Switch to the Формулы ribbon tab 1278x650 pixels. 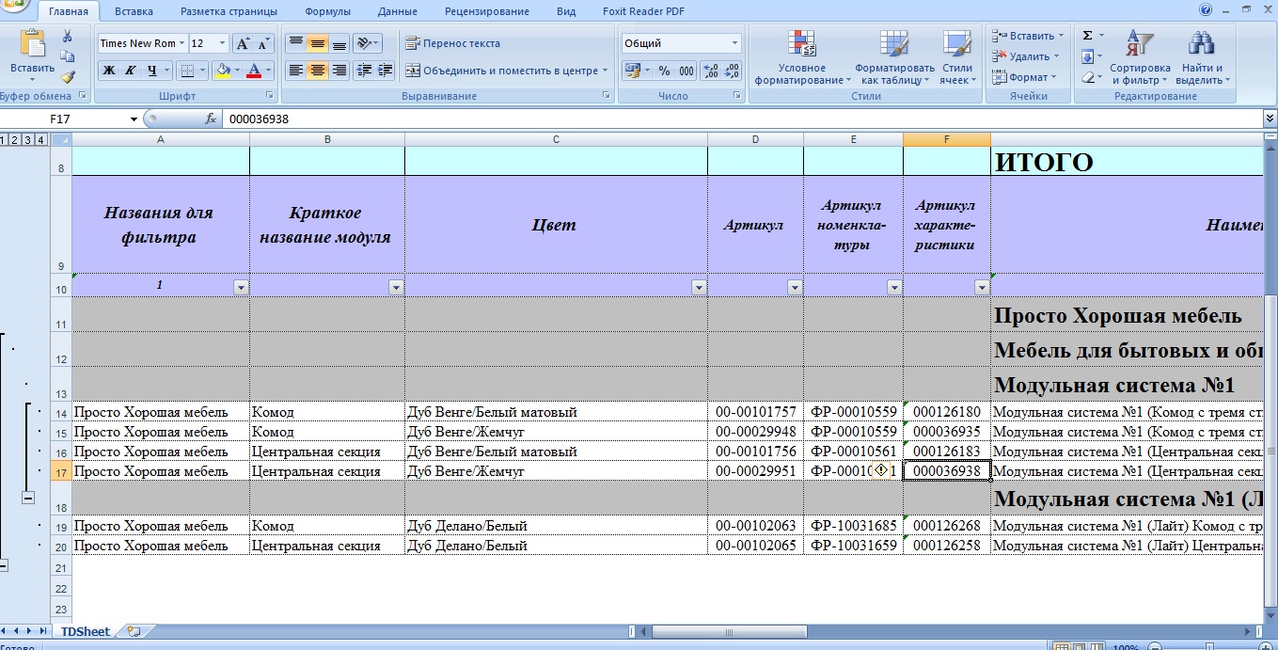tap(327, 12)
